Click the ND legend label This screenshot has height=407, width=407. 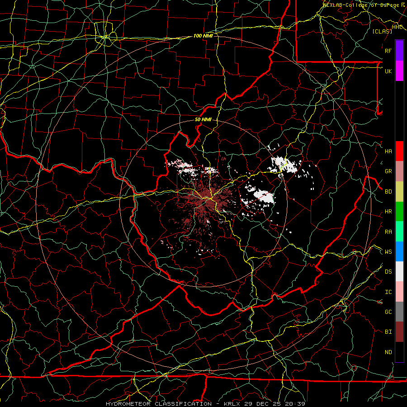pyautogui.click(x=388, y=352)
